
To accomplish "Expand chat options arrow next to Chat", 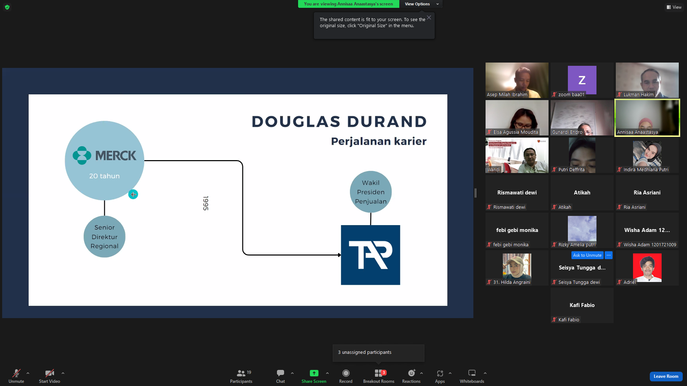I will [292, 373].
